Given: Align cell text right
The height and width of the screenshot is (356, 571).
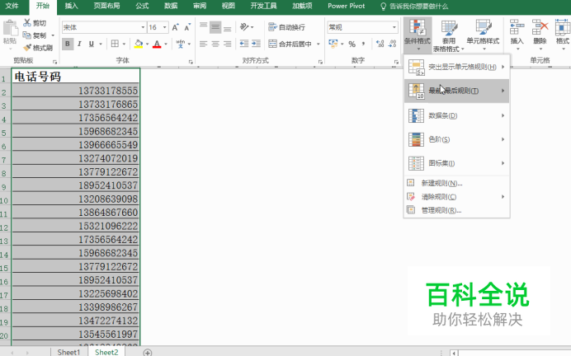Looking at the screenshot, I should pyautogui.click(x=227, y=44).
